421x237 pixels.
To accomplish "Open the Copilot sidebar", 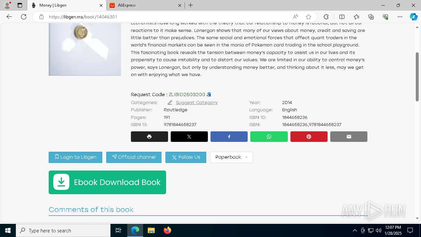I will pyautogui.click(x=413, y=17).
